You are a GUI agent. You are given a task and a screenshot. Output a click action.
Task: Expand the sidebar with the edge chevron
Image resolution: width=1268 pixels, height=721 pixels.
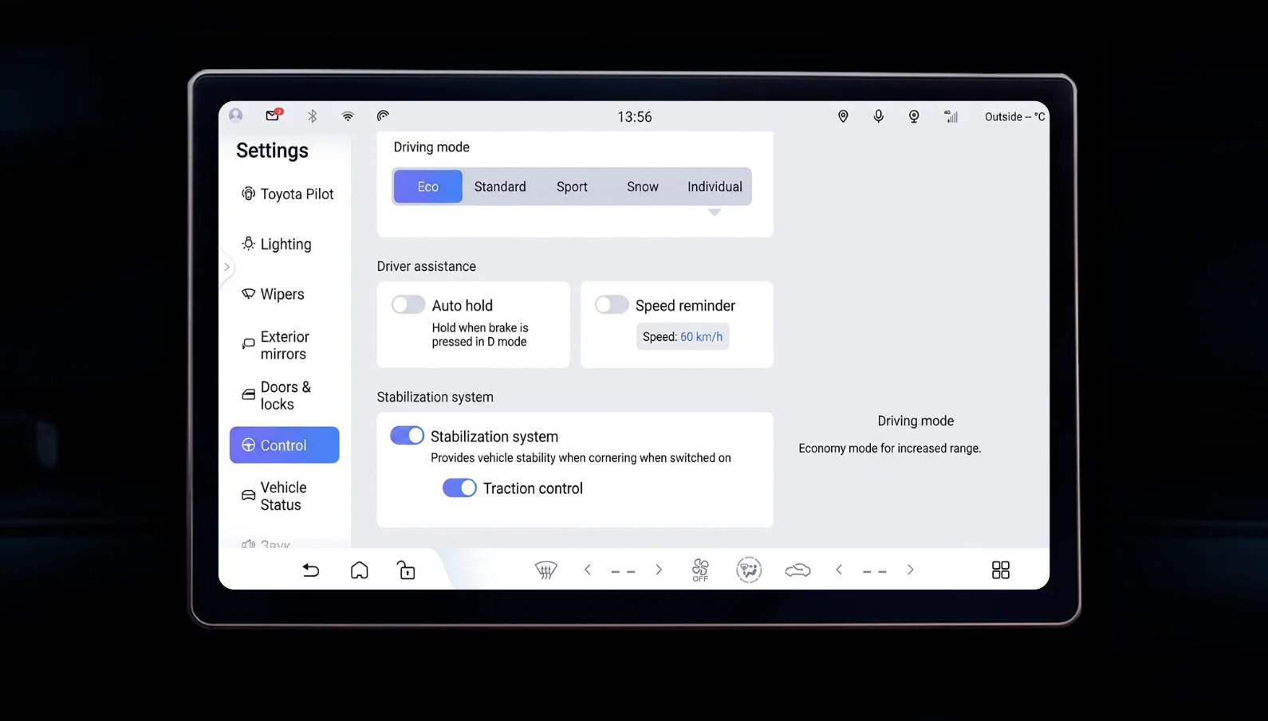point(226,267)
